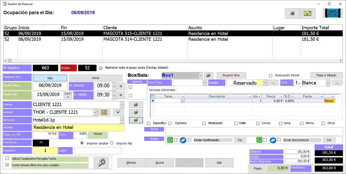The image size is (346, 174).
Task: View the animal record card icon next to THOR
Action: point(104,112)
